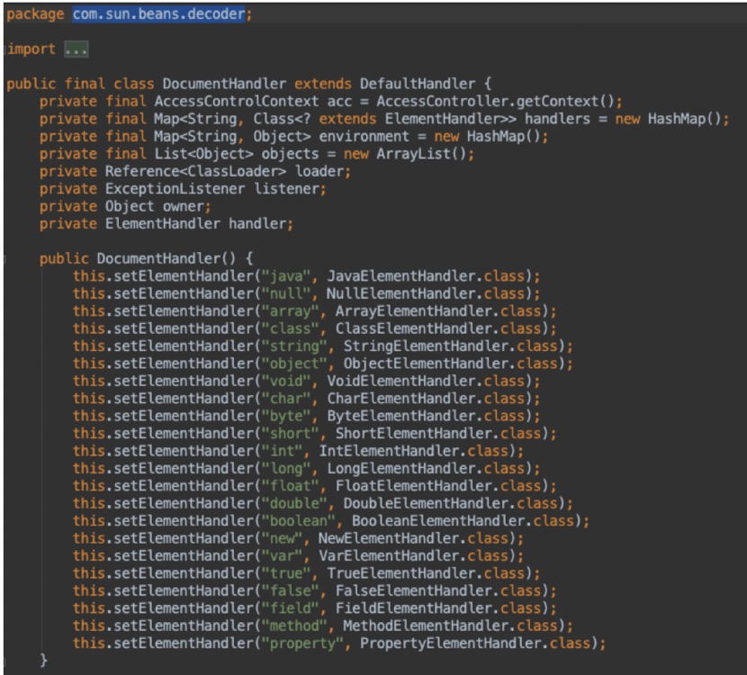This screenshot has width=747, height=675.
Task: Click the "property" string literal
Action: 302,643
